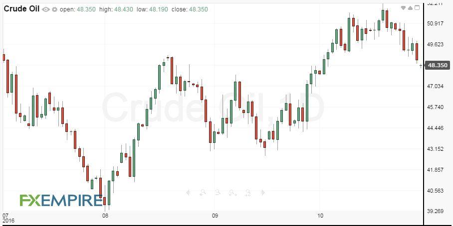Click the high value 48.430 in the legend
The width and height of the screenshot is (453, 226).
pos(123,9)
